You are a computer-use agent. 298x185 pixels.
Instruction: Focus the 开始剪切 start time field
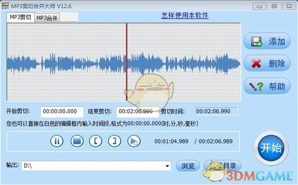[x=62, y=111]
